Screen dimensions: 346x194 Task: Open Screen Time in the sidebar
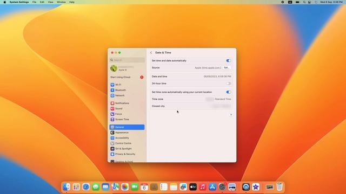[x=127, y=120]
